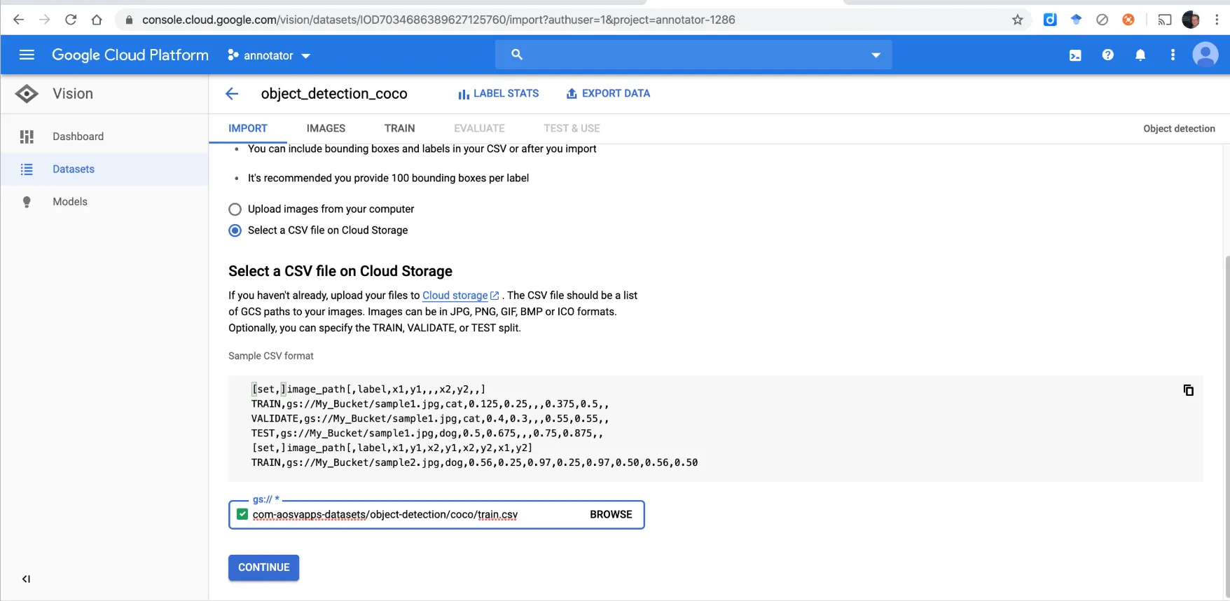
Task: Open the main navigation hamburger menu
Action: tap(27, 55)
